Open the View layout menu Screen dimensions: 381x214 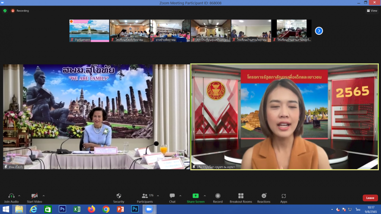(x=372, y=11)
